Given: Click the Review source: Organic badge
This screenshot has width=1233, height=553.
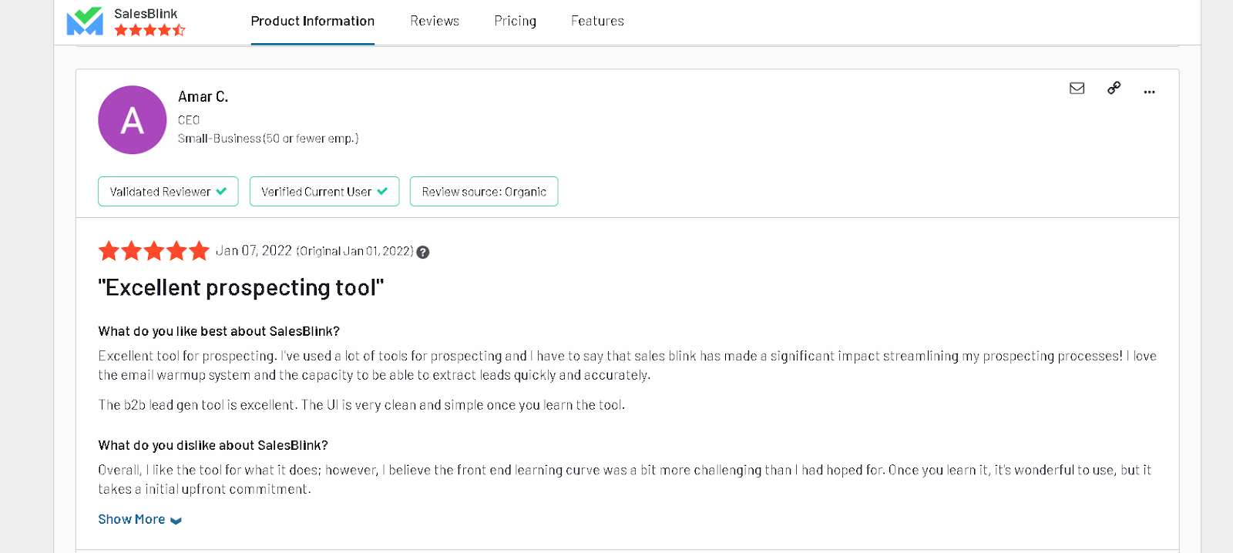Looking at the screenshot, I should [484, 192].
